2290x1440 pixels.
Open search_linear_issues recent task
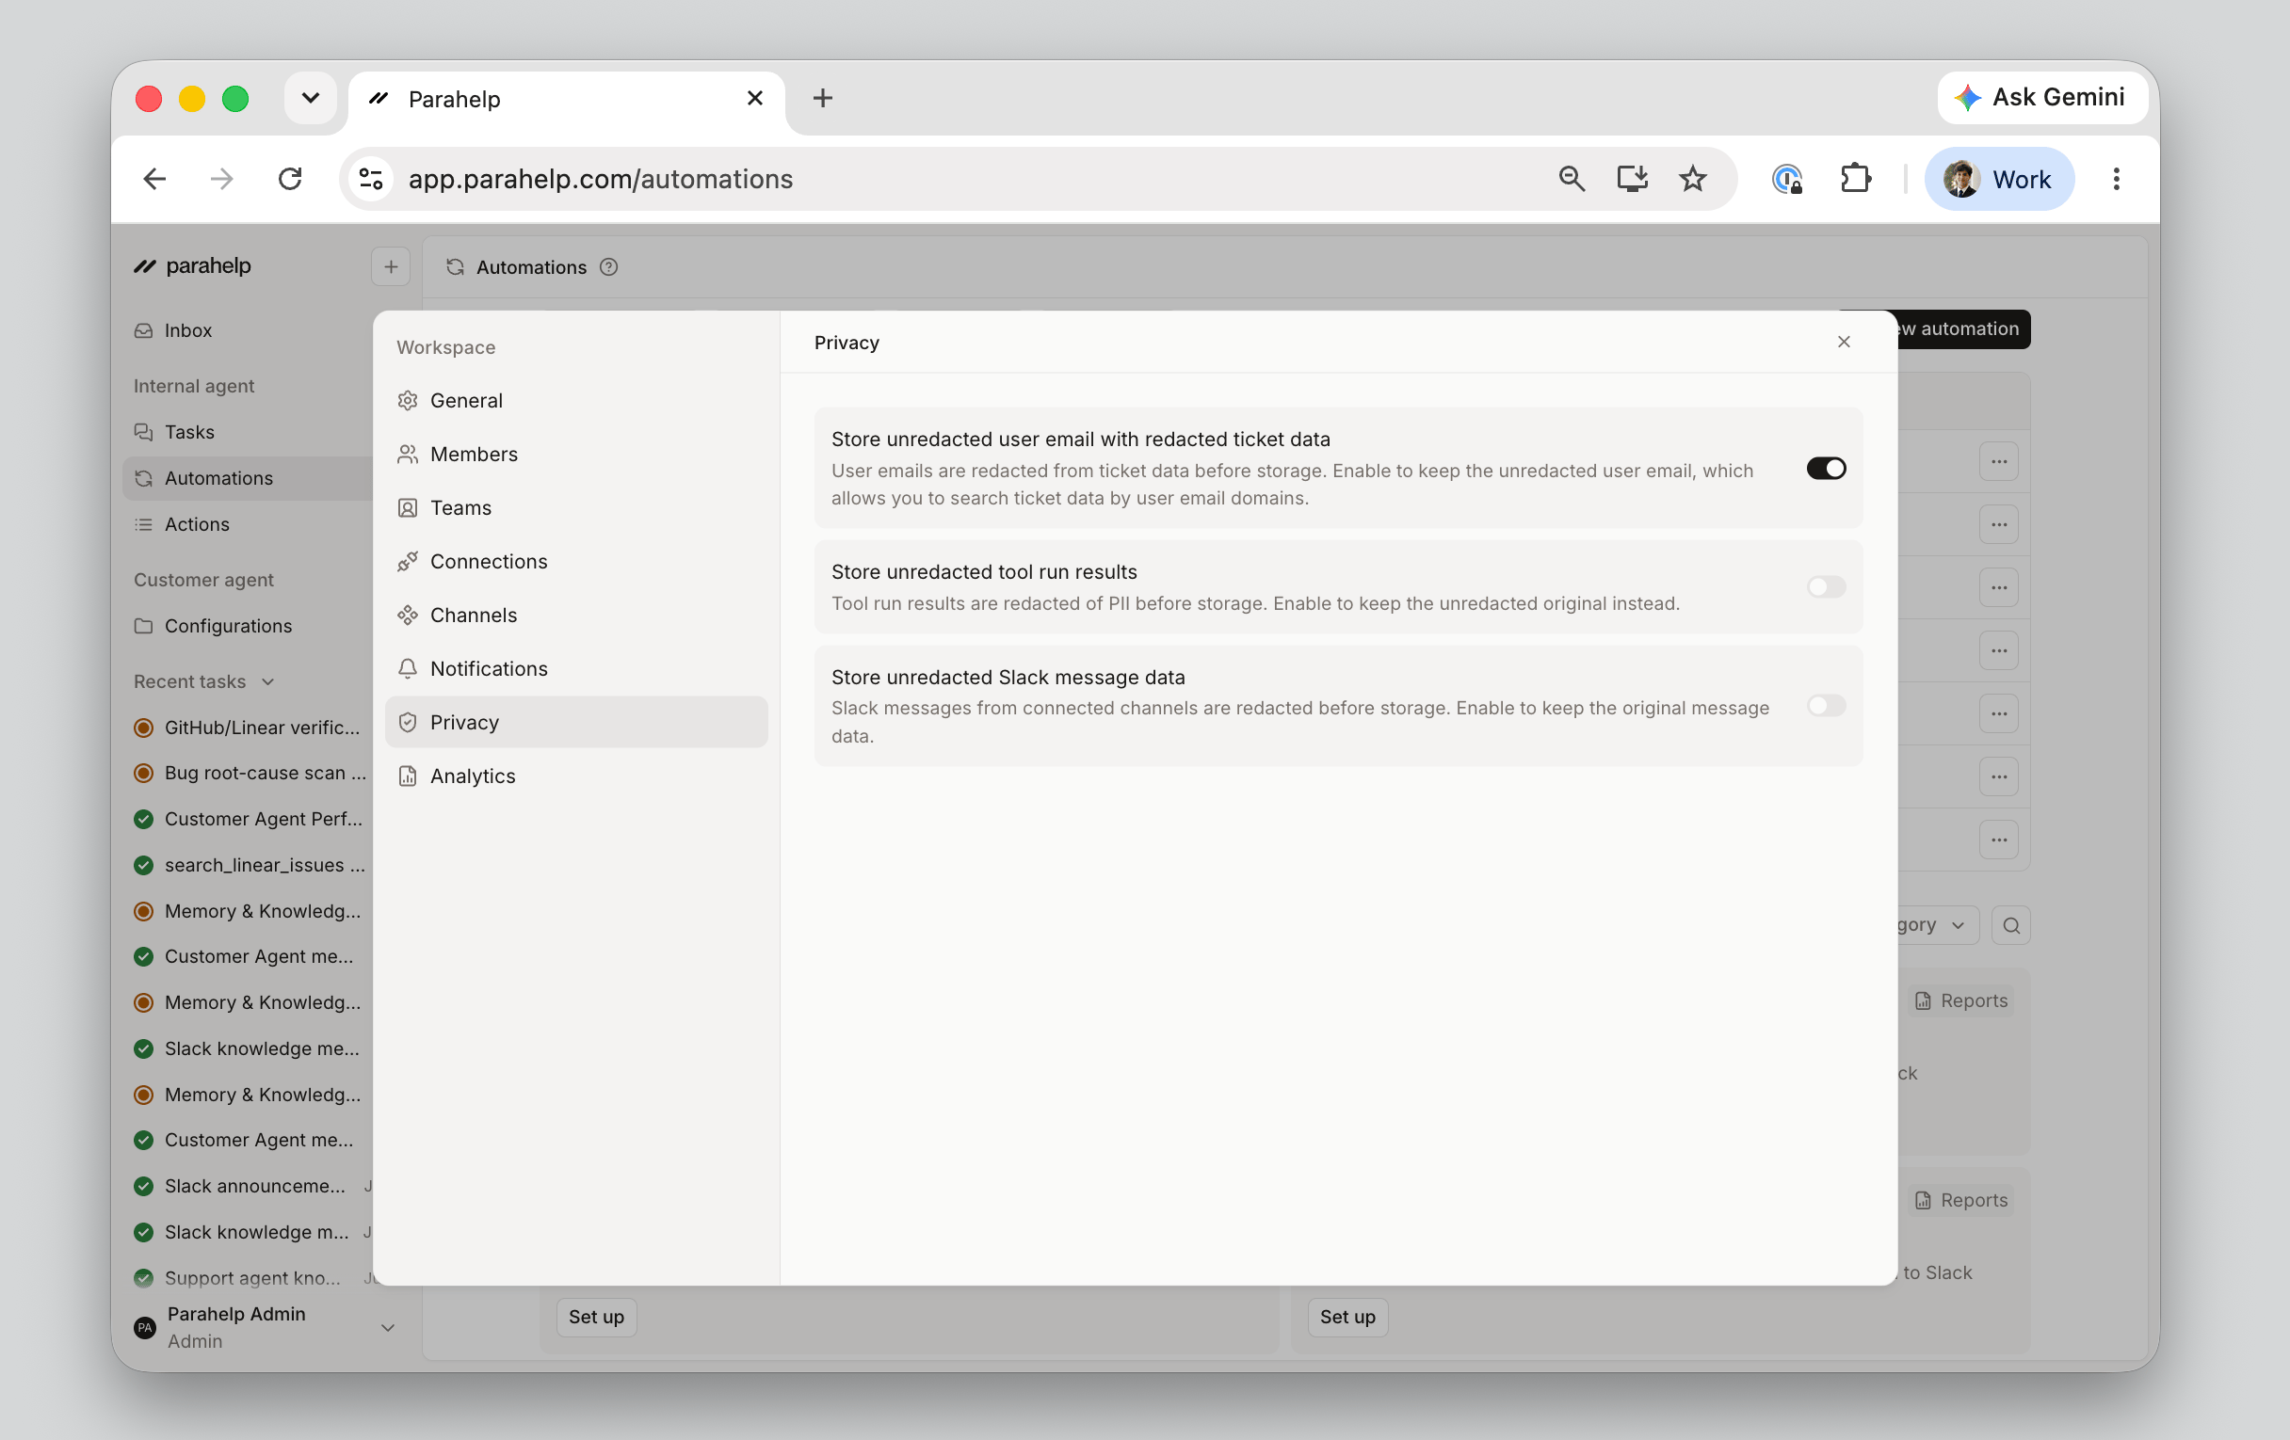(x=250, y=866)
